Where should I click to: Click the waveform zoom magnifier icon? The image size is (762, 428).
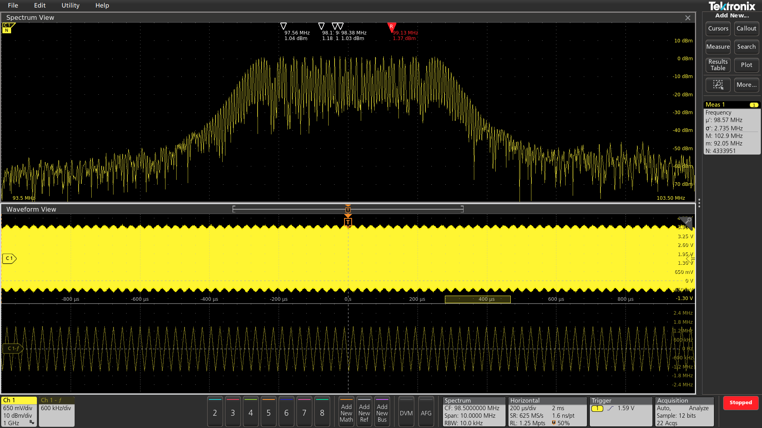[x=686, y=222]
